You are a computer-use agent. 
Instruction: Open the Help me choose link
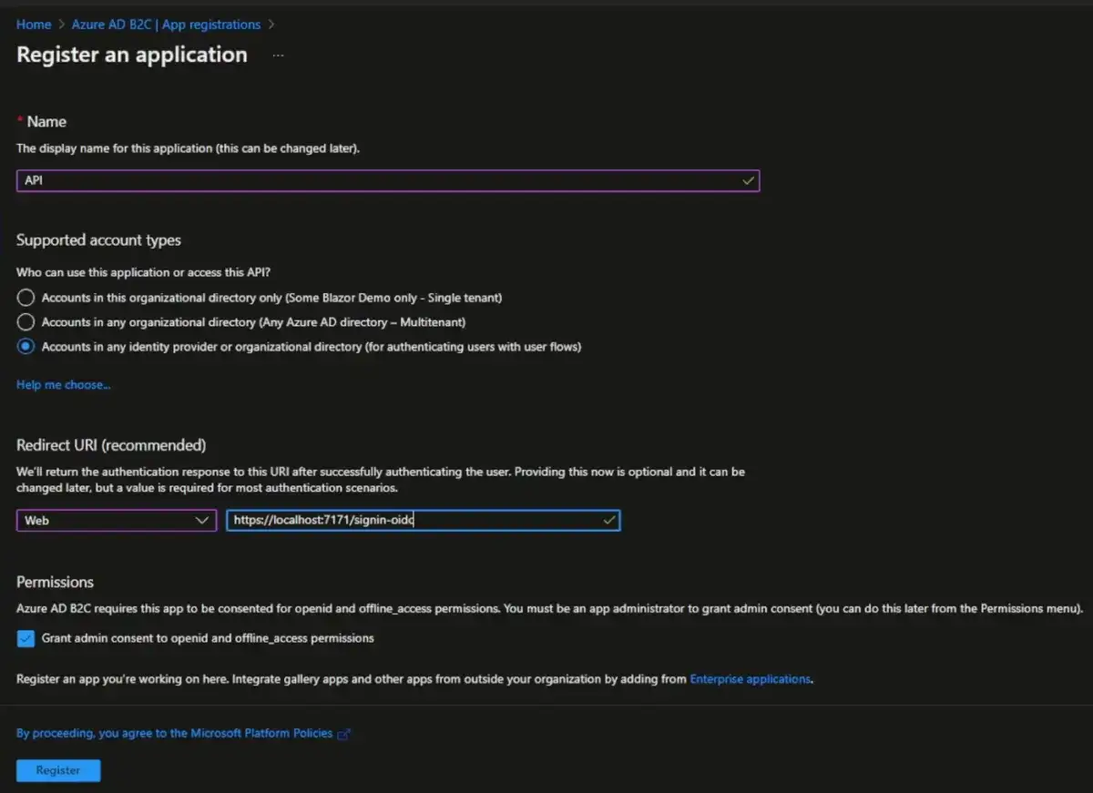(x=63, y=385)
